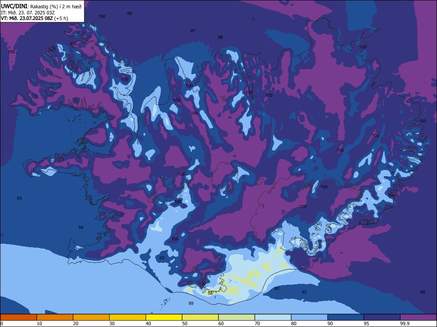Choose the 30–40 golden legend swatch
The width and height of the screenshot is (437, 327).
coord(128,317)
